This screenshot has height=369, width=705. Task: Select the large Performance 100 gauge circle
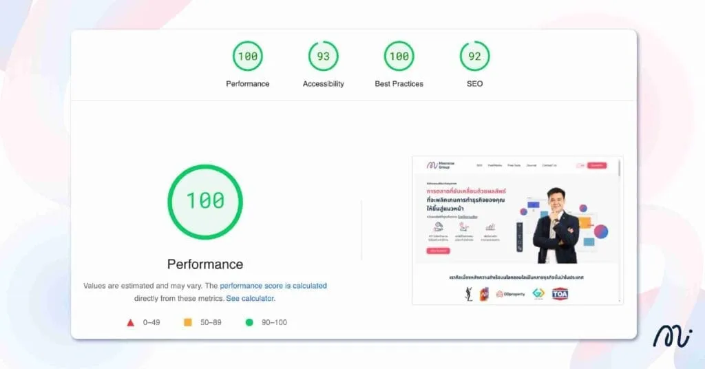205,201
